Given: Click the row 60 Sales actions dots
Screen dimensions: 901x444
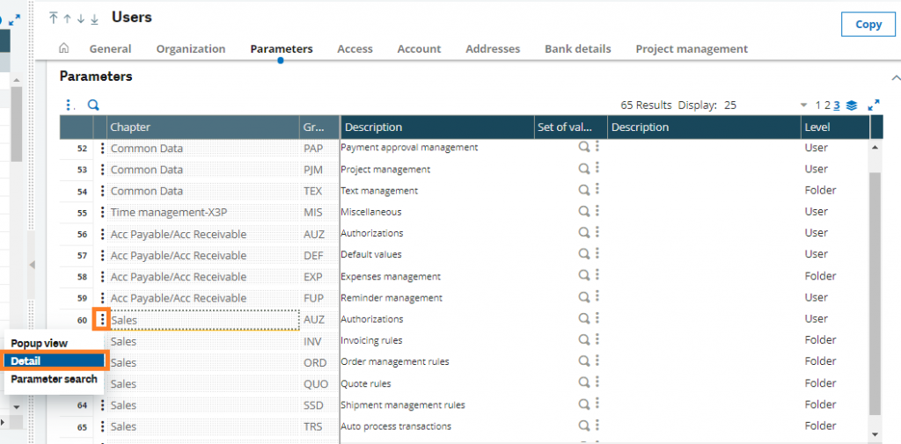Looking at the screenshot, I should [103, 319].
